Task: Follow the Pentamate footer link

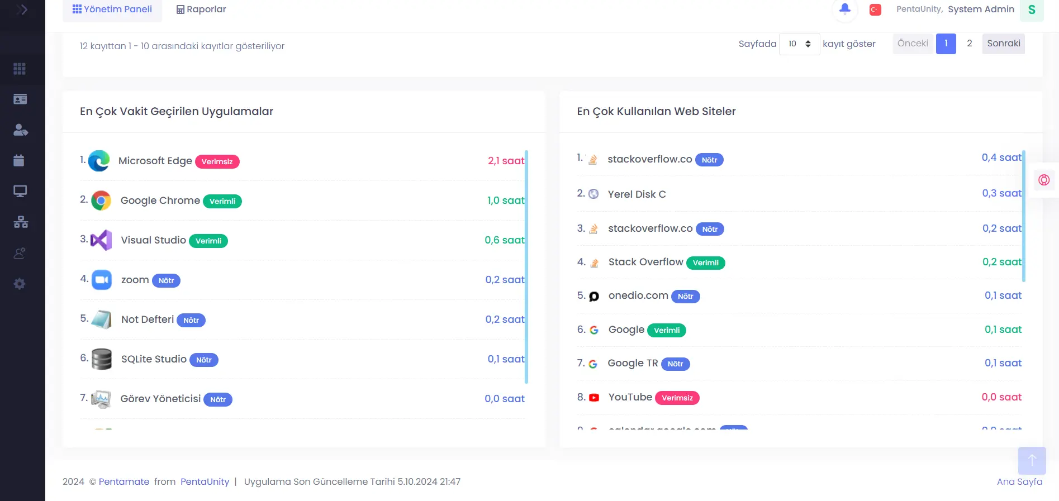Action: [x=124, y=481]
